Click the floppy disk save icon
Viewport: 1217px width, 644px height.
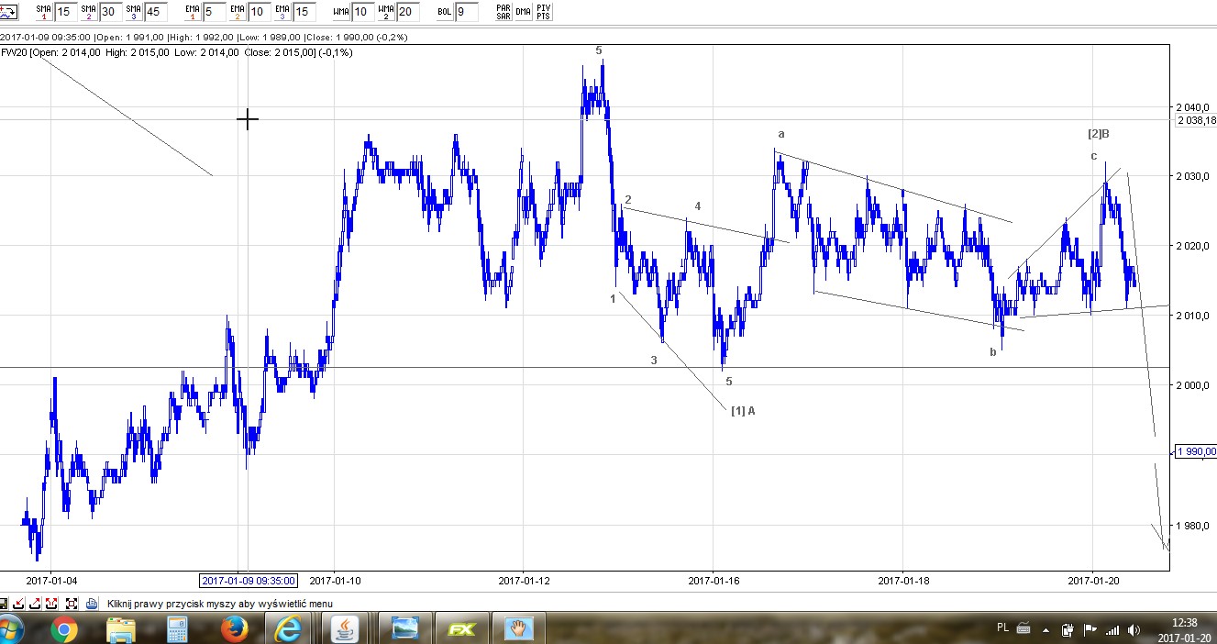tap(5, 604)
